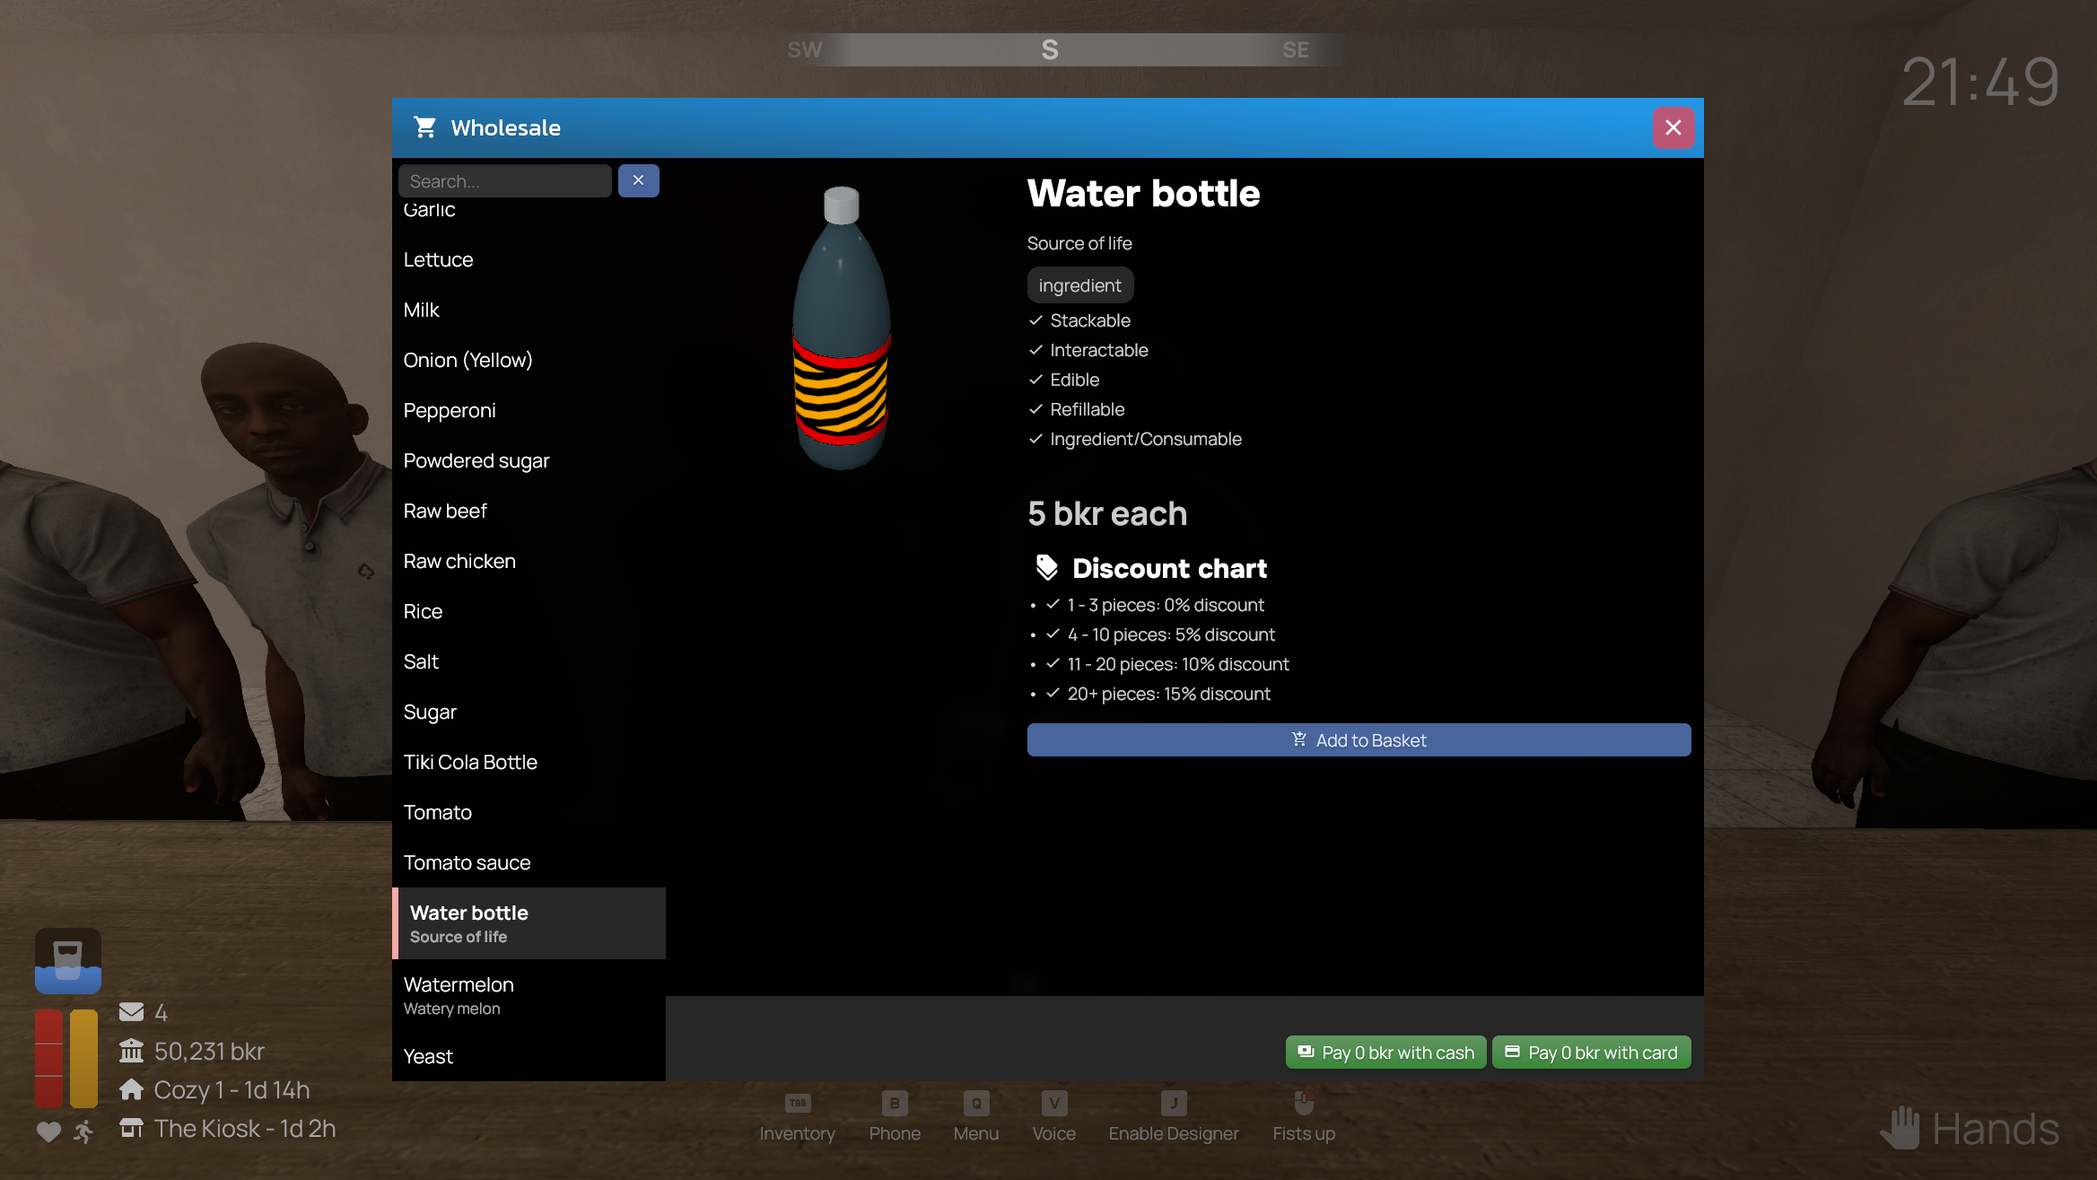
Task: Click the bank balance icon
Action: tap(131, 1051)
